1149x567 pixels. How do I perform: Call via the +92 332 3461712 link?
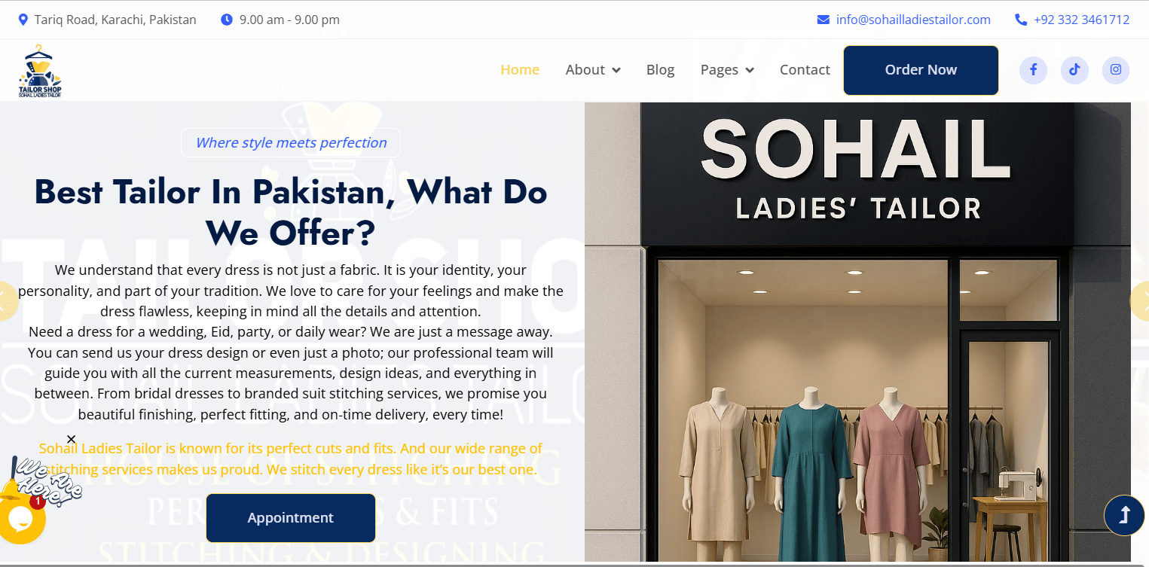click(x=1083, y=20)
